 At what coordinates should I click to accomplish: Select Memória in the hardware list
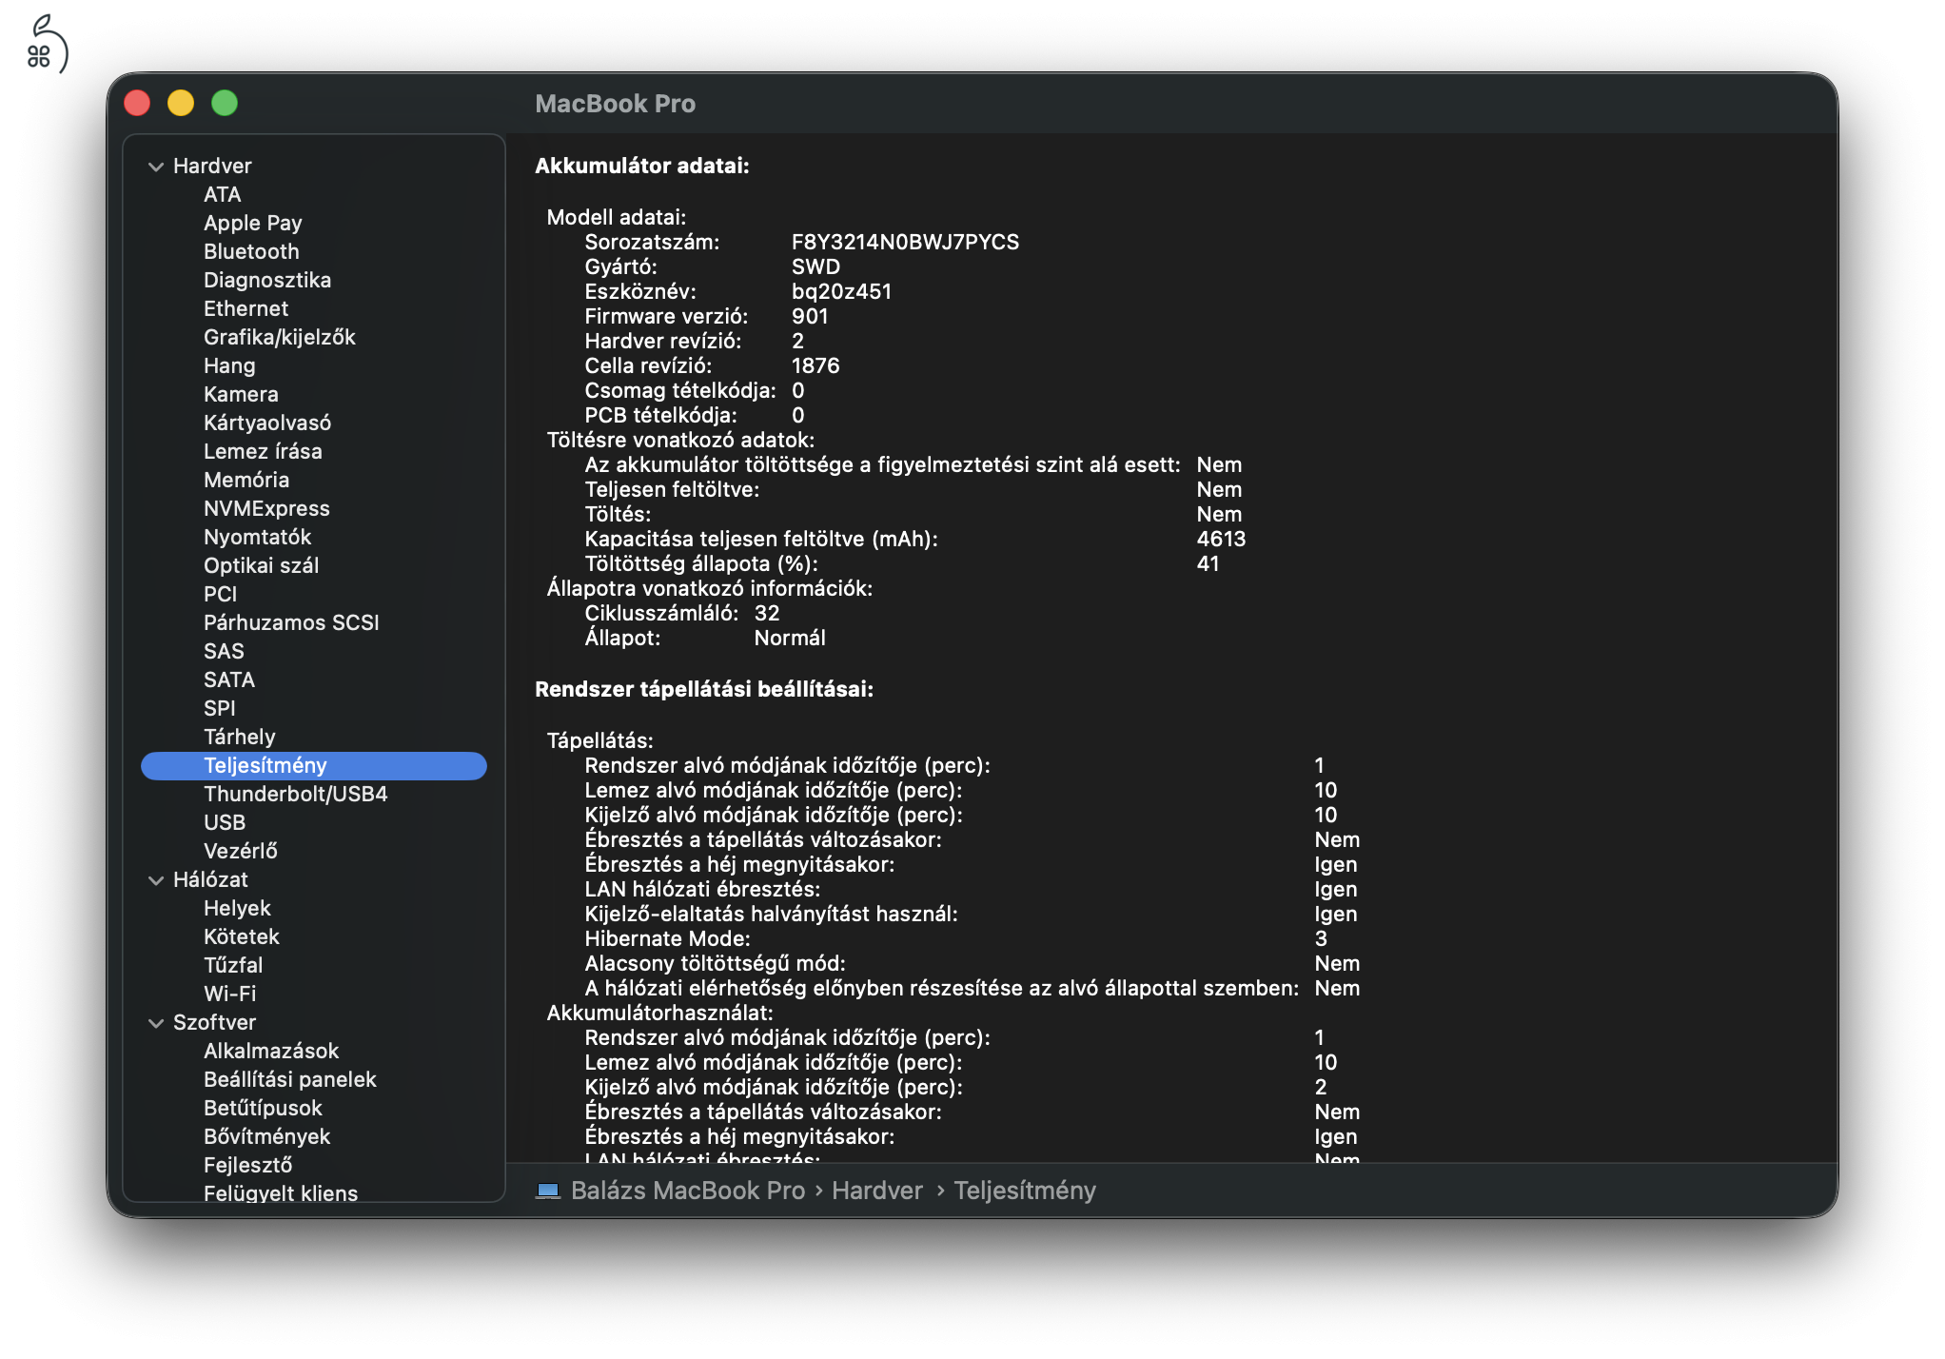(x=246, y=480)
